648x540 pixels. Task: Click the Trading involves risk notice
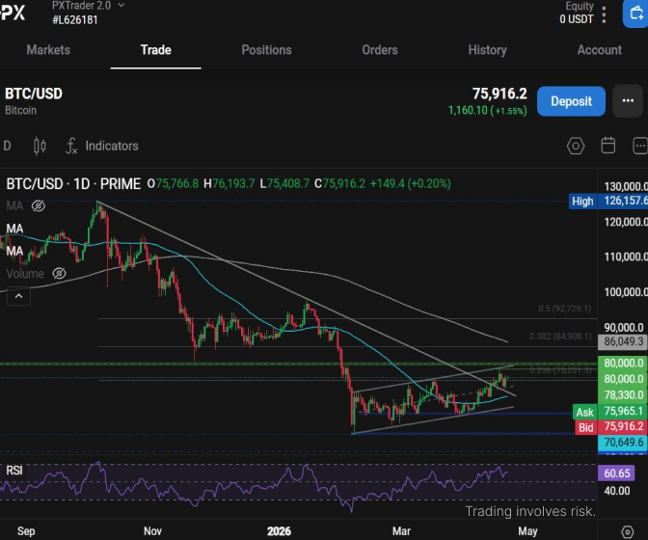pos(530,511)
